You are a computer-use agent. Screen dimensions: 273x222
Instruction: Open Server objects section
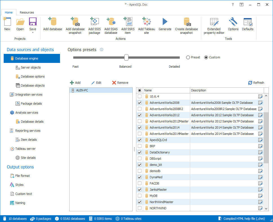(28, 67)
